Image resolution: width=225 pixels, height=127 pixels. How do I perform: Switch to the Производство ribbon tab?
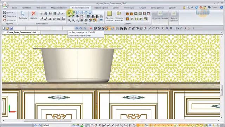click(x=101, y=8)
